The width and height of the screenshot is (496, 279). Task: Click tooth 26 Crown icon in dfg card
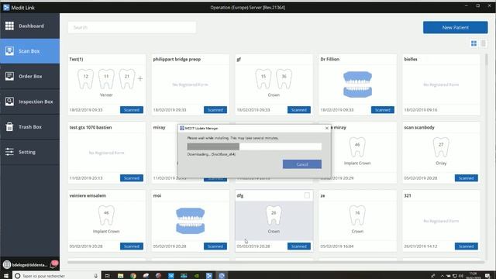coord(274,215)
